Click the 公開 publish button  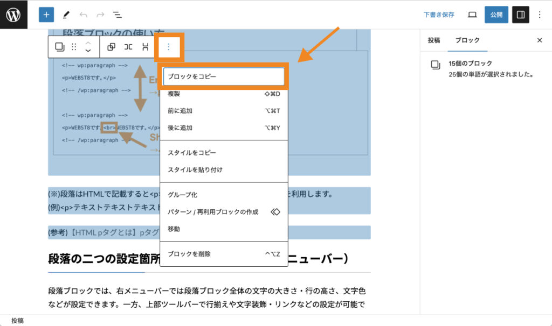(496, 15)
